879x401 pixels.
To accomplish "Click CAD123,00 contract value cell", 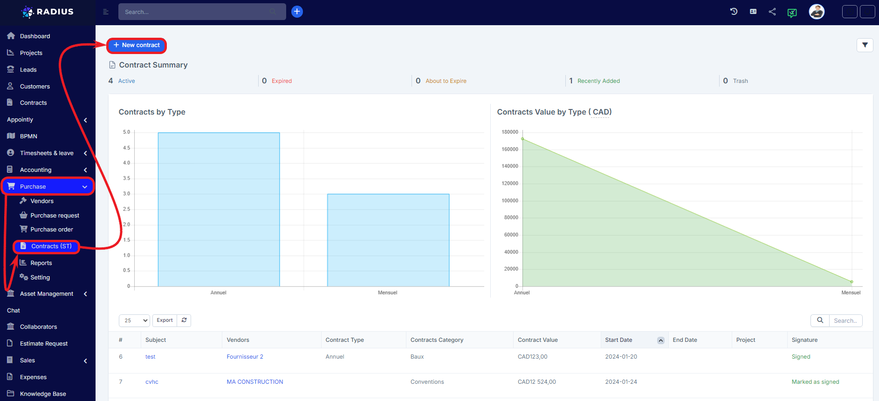I will [532, 357].
